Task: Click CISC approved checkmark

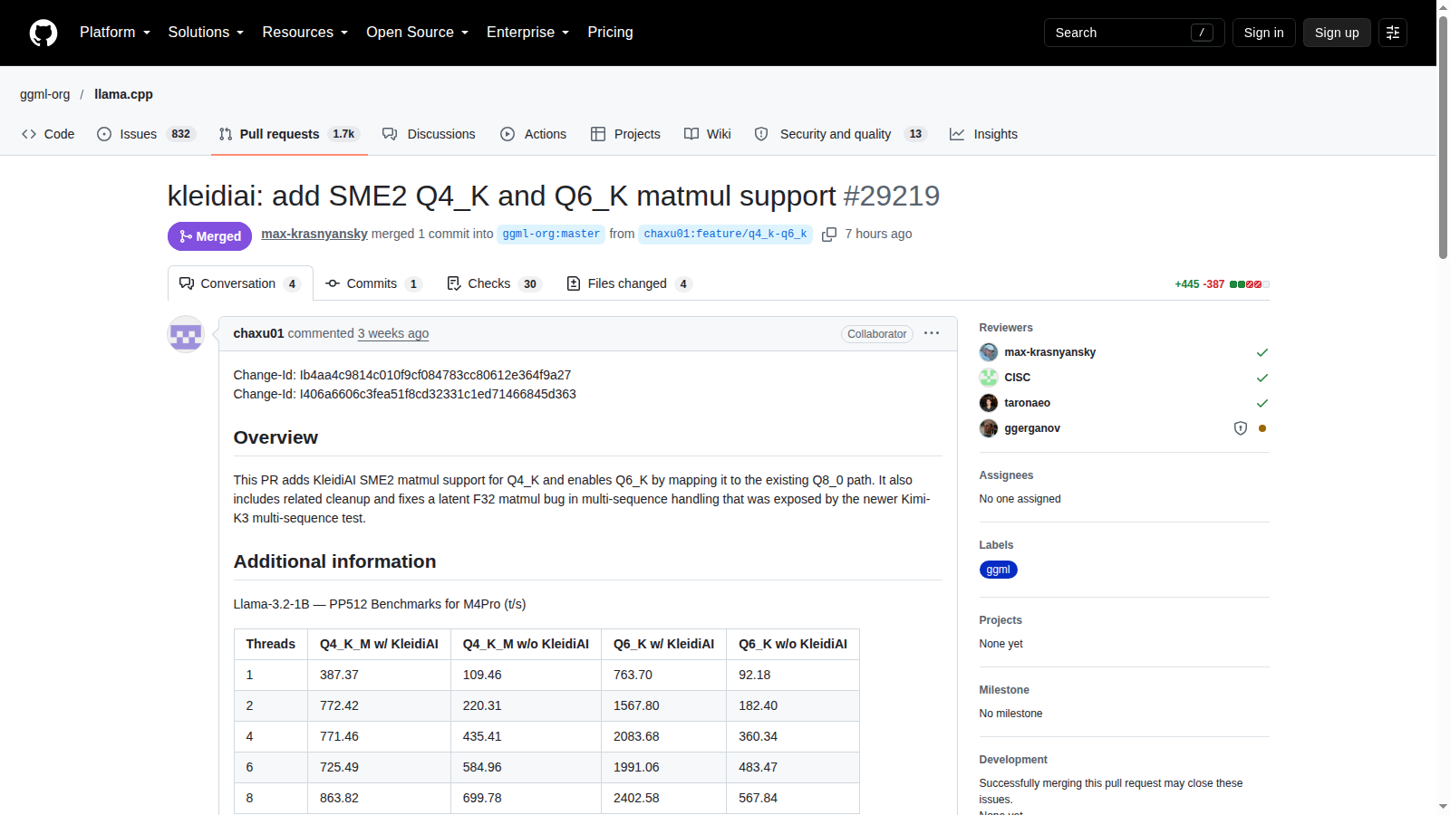Action: click(1262, 378)
